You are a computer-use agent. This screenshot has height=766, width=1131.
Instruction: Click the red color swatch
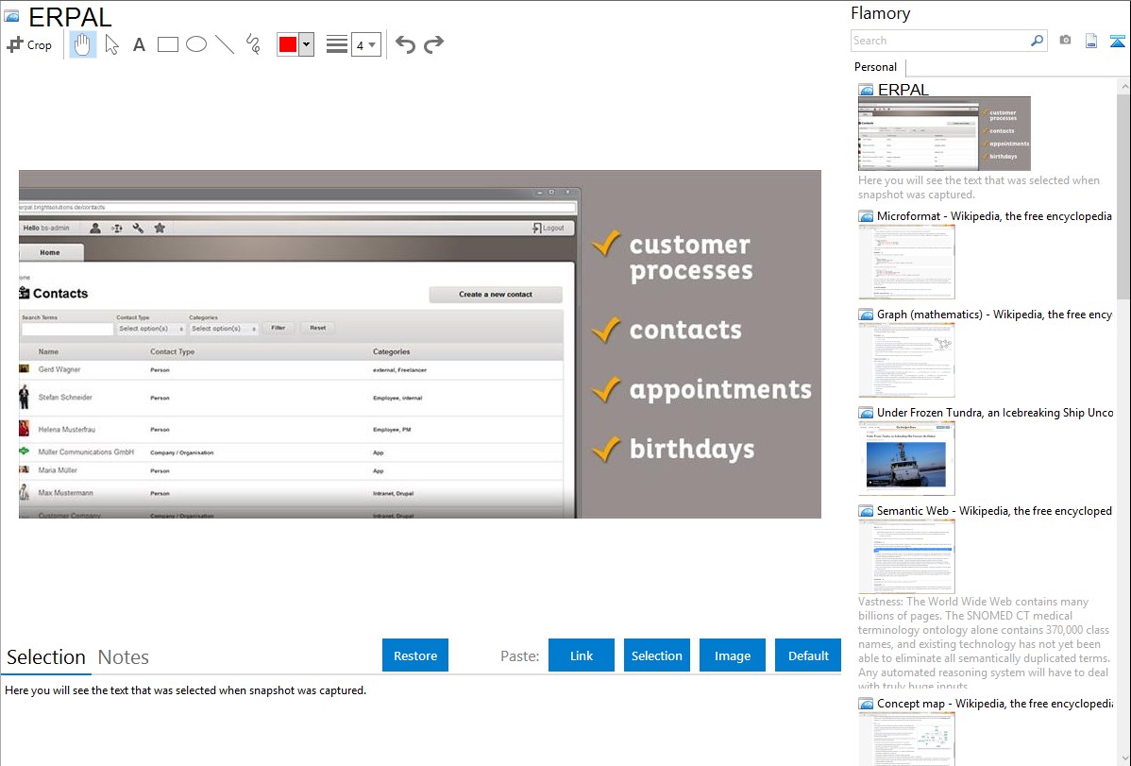[288, 44]
